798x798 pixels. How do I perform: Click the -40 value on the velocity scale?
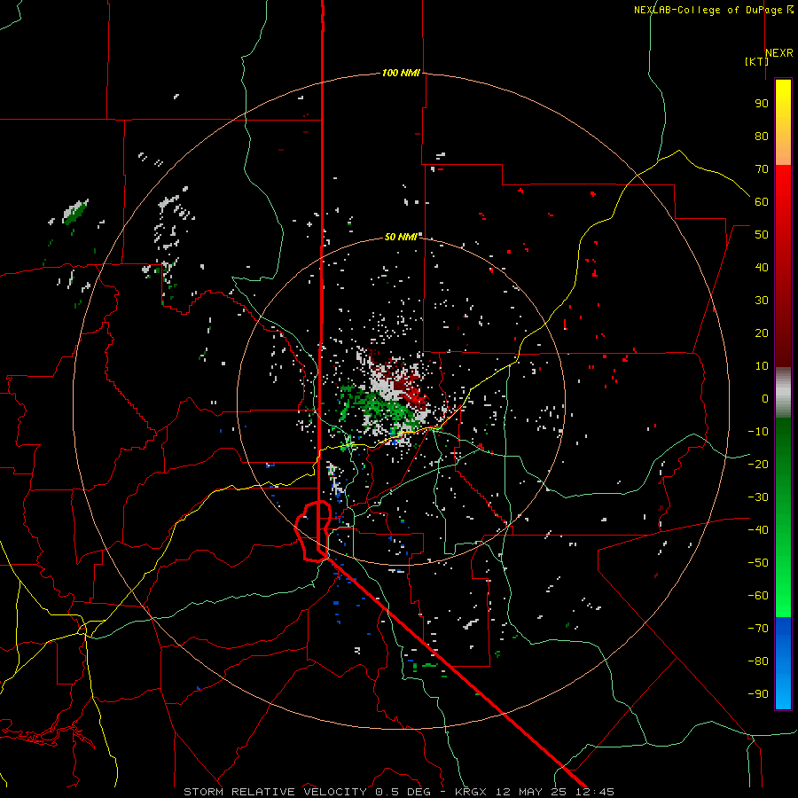[758, 530]
